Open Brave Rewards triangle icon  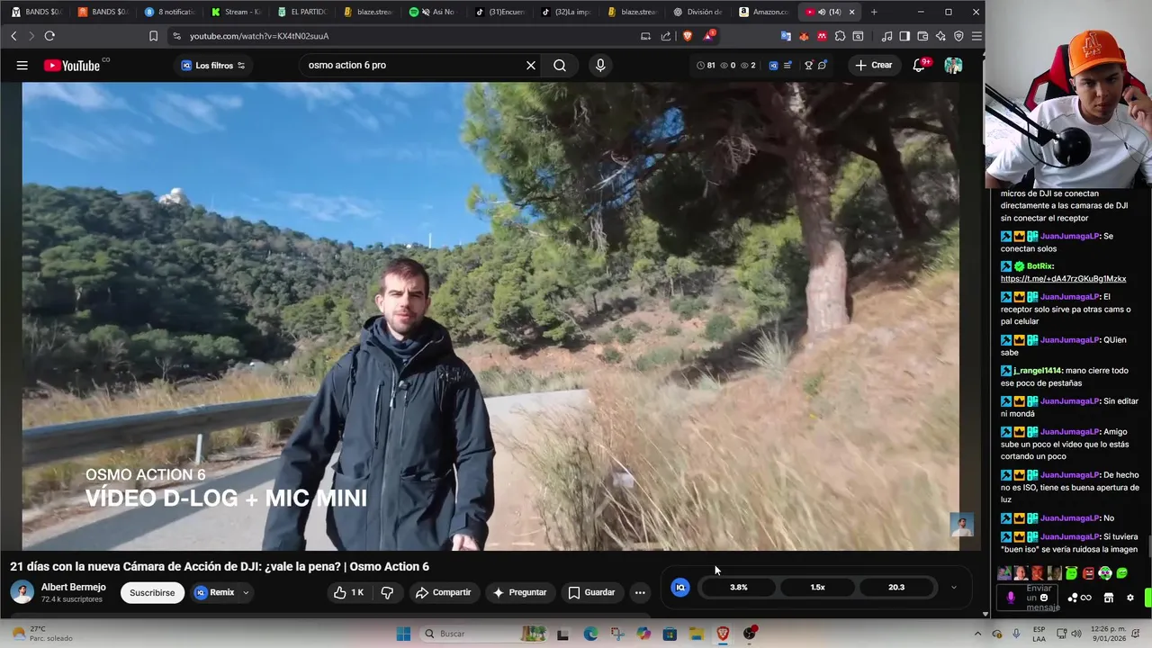pos(710,36)
